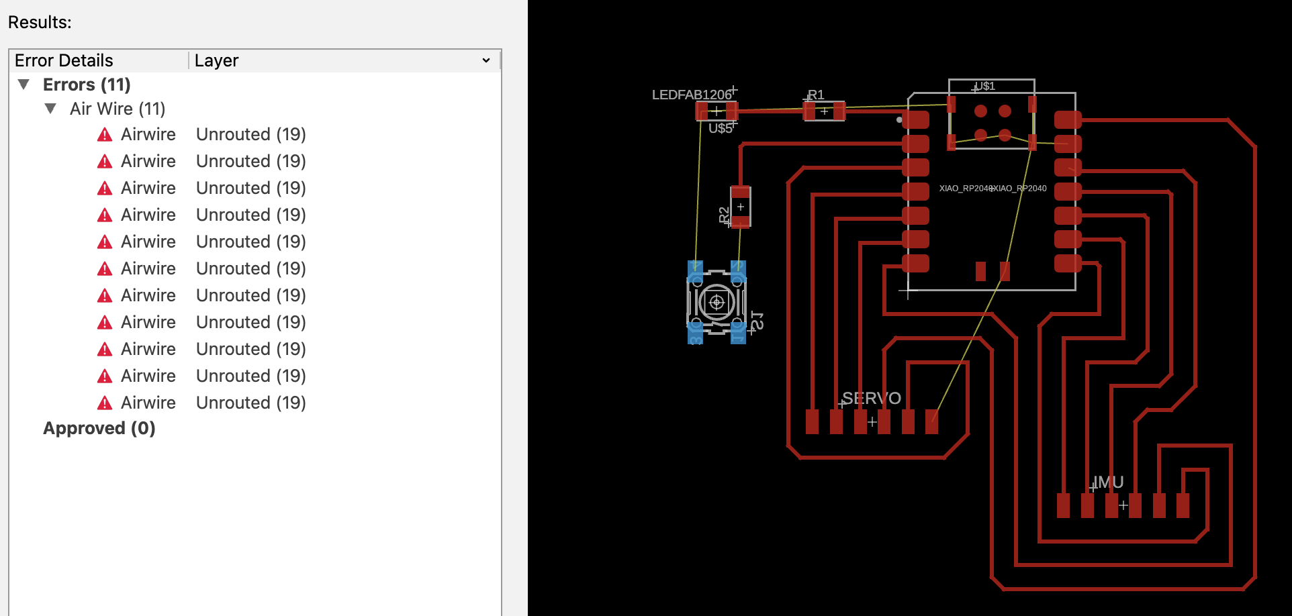Collapse the Errors (11) tree group
Viewport: 1292px width, 616px height.
(24, 85)
